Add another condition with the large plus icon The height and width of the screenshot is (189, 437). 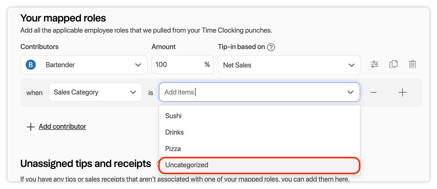tap(402, 92)
